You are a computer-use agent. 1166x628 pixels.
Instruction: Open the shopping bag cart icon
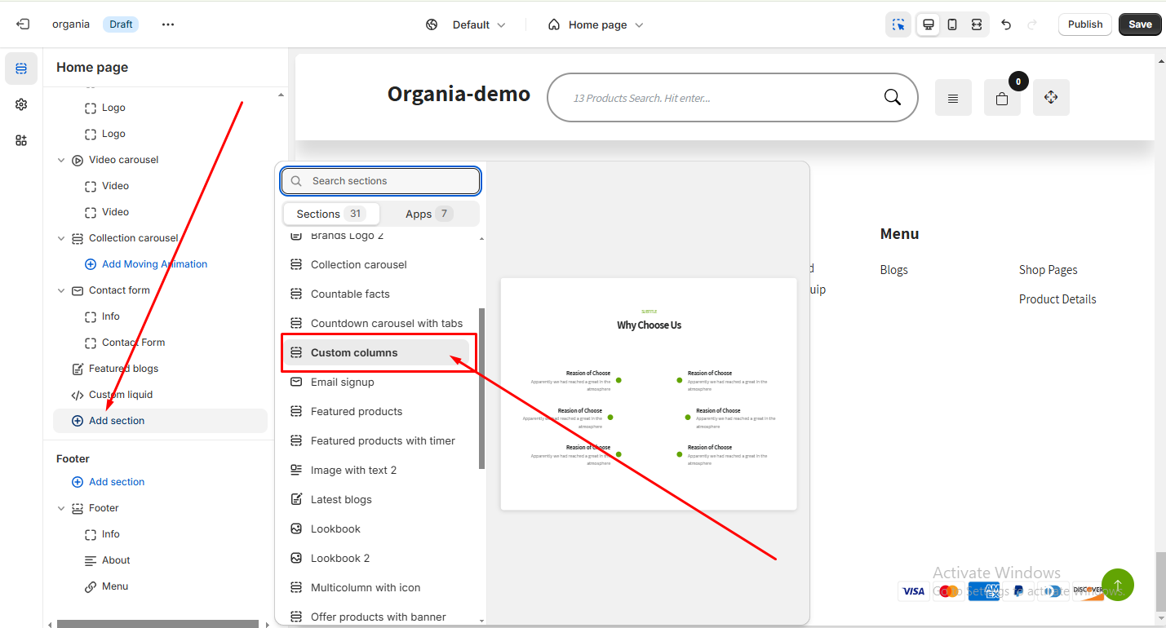(x=1002, y=98)
